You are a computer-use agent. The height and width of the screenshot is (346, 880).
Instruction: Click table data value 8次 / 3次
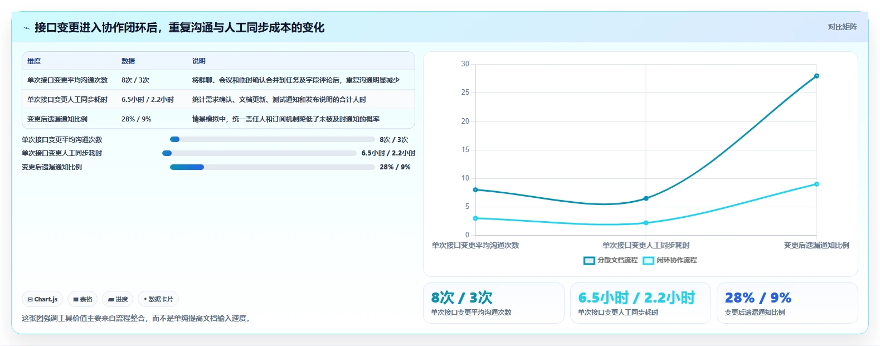tap(135, 80)
